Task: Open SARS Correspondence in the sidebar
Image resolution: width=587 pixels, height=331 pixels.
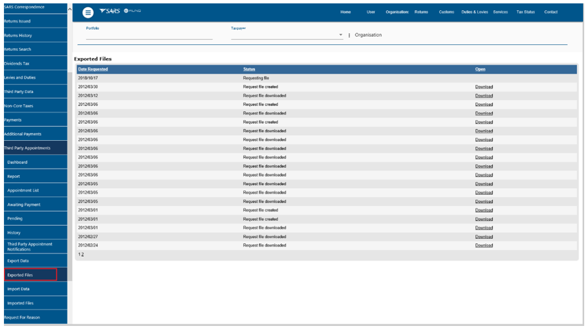Action: click(x=24, y=7)
